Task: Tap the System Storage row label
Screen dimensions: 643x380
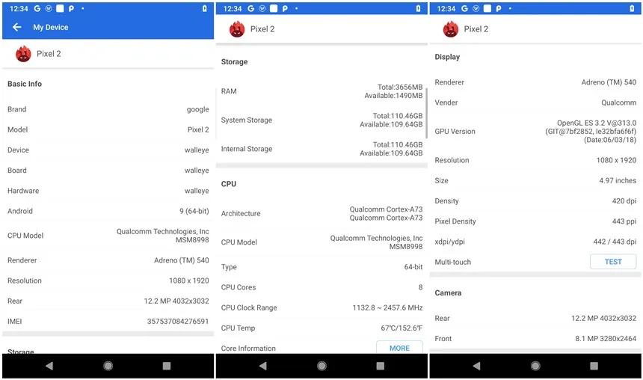Action: [247, 120]
